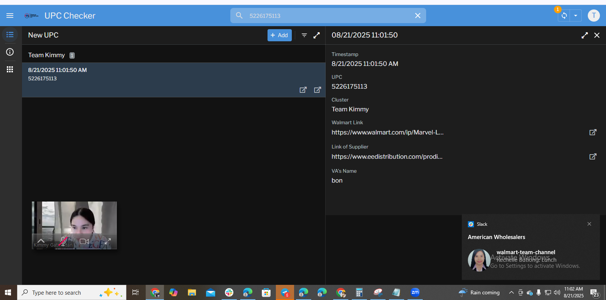Open the sync options dropdown arrow
Screen dimensions: 606x300
pos(576,16)
